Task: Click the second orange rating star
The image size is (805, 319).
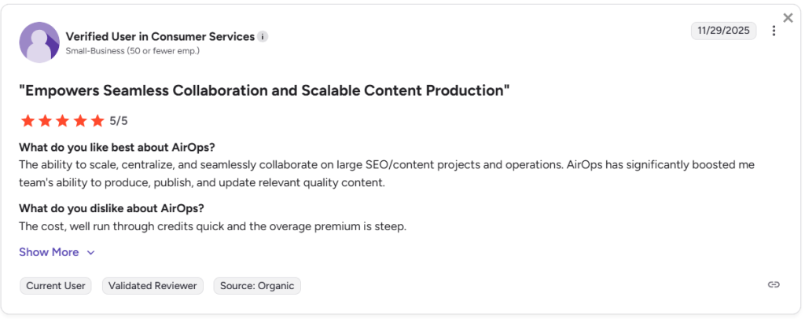Action: tap(45, 121)
